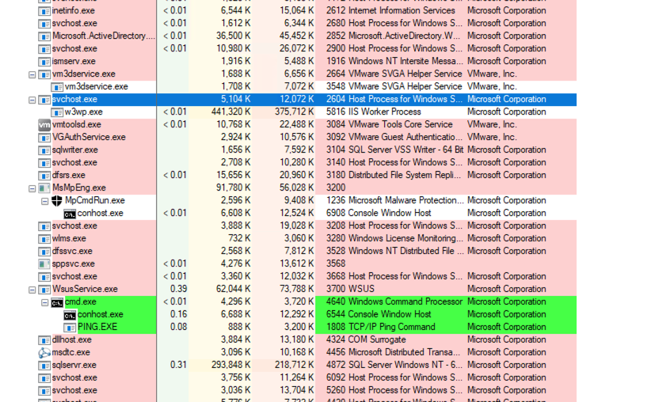Click the ismserv.exe process icon

coord(44,62)
